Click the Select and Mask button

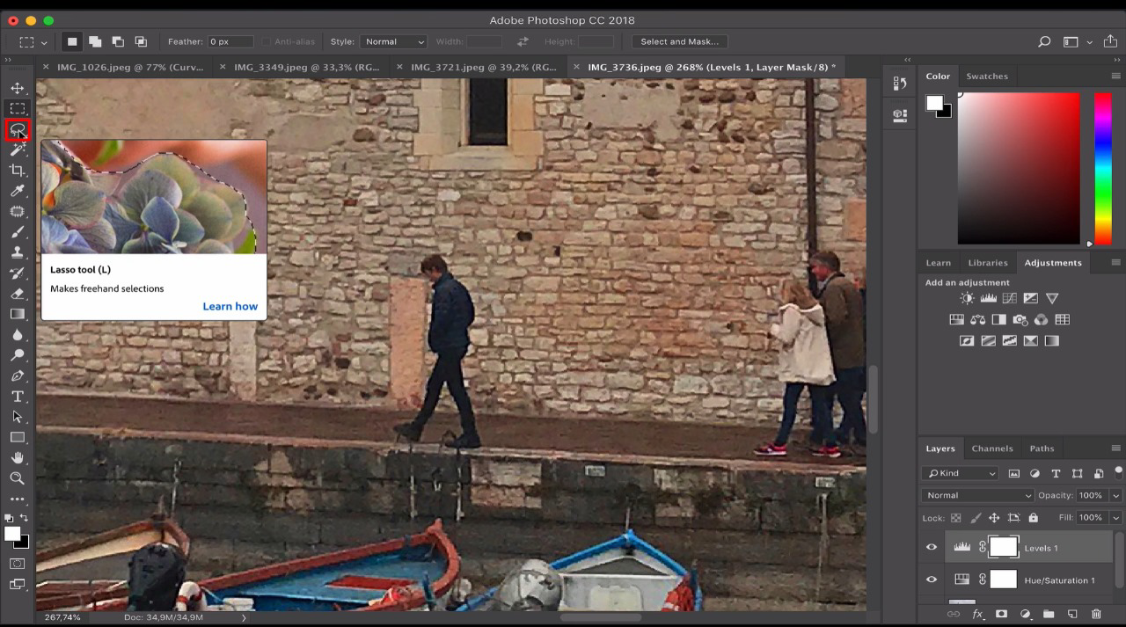679,41
